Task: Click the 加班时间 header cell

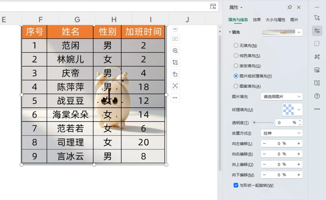Action: point(143,32)
